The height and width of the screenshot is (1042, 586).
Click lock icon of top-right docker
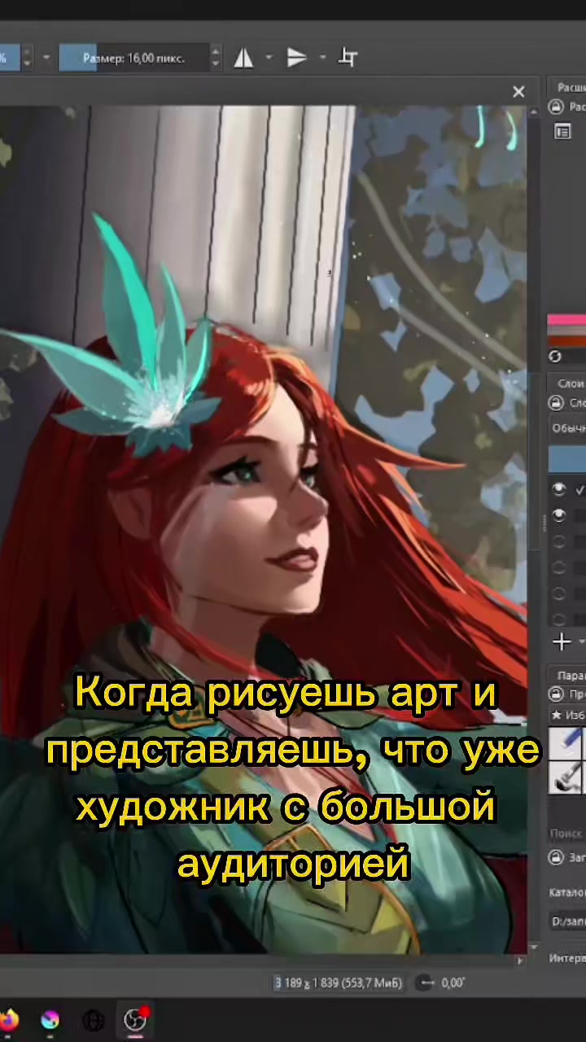click(557, 107)
